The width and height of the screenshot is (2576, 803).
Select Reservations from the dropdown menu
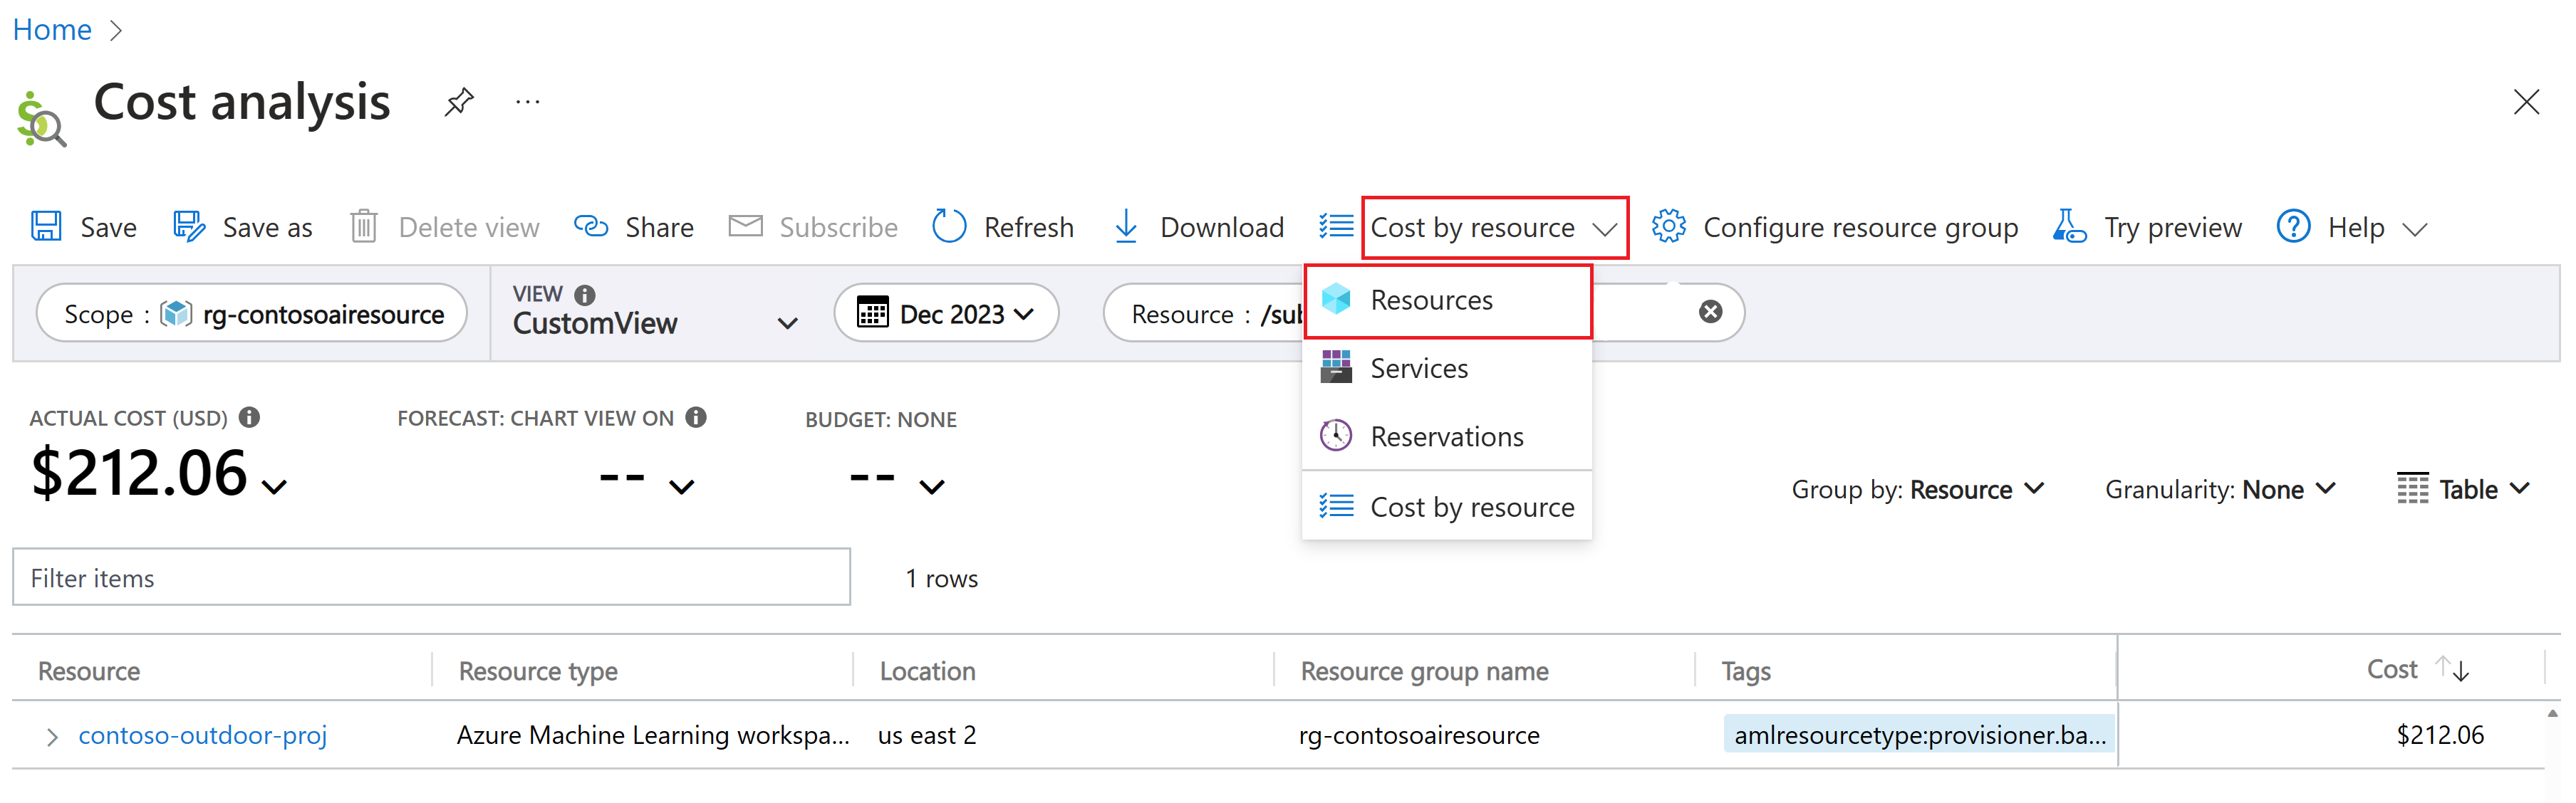coord(1447,436)
